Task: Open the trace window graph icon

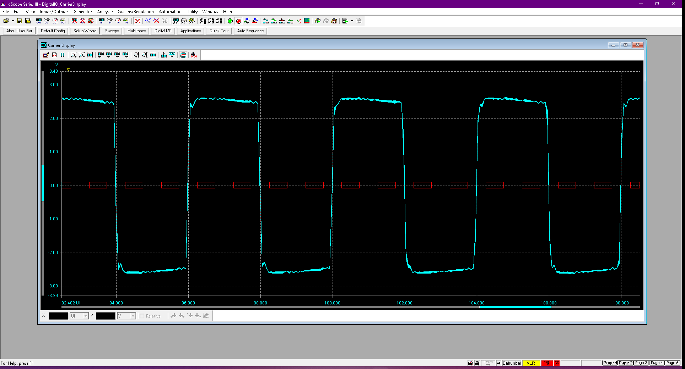Action: 307,21
